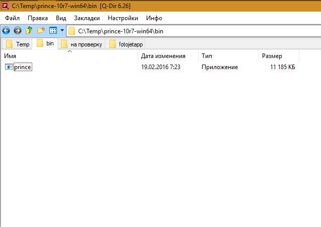Open the Инфо menu
Viewport: 321px width, 227px height.
click(x=154, y=18)
